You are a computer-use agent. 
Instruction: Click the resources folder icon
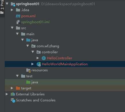(x=28, y=70)
